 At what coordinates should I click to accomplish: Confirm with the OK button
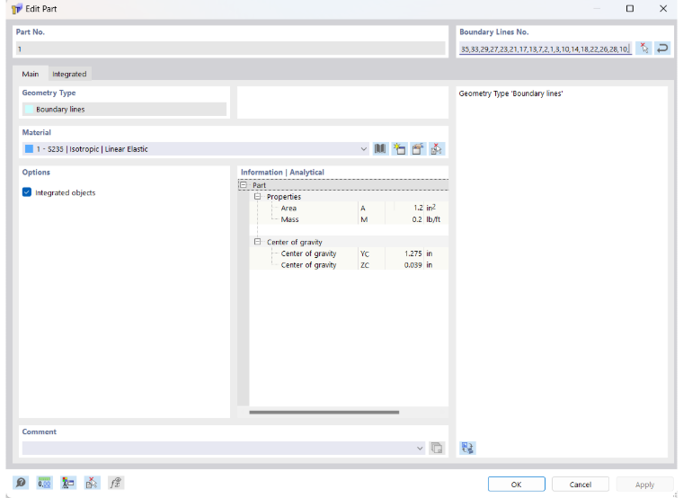click(516, 484)
